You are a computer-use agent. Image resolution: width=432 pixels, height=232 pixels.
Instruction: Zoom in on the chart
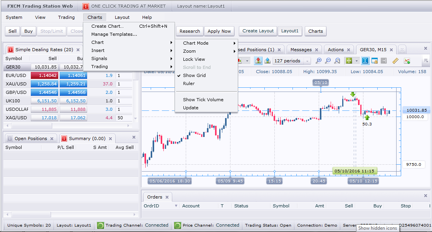(318, 60)
